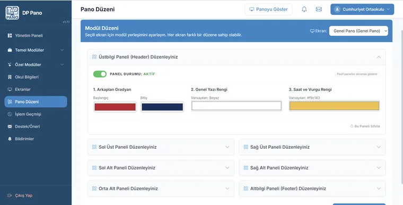Click the user avatar icon beside Cumhuriyet Ortaokulu
Viewport: 403px width, 205px height.
tap(337, 9)
